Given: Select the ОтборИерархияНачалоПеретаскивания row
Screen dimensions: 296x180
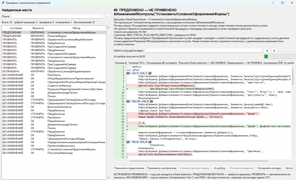Looking at the screenshot, I should tap(54, 78).
